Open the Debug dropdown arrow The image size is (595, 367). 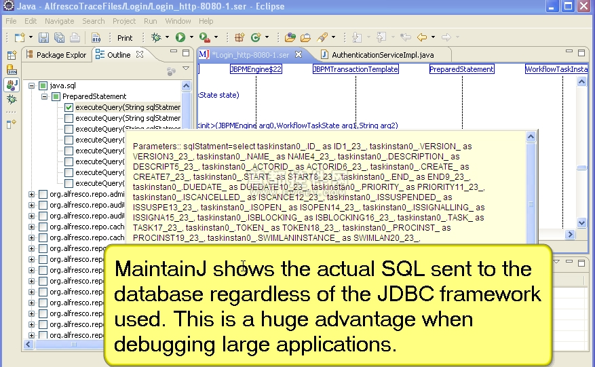pyautogui.click(x=167, y=37)
